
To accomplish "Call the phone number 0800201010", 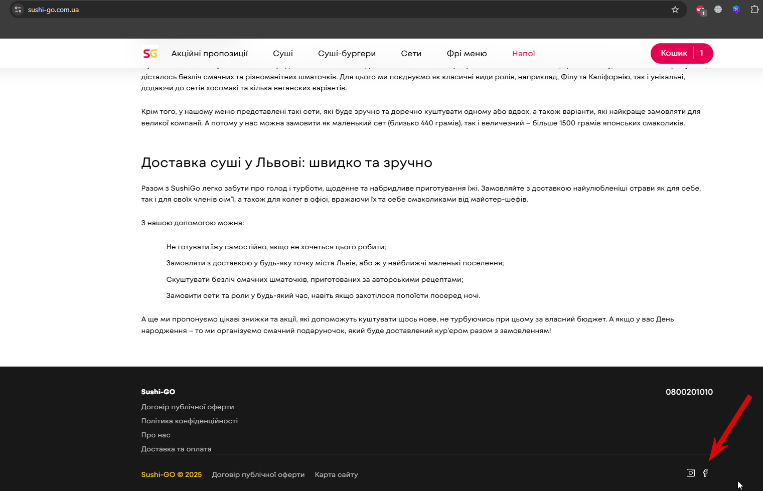I will [x=689, y=392].
